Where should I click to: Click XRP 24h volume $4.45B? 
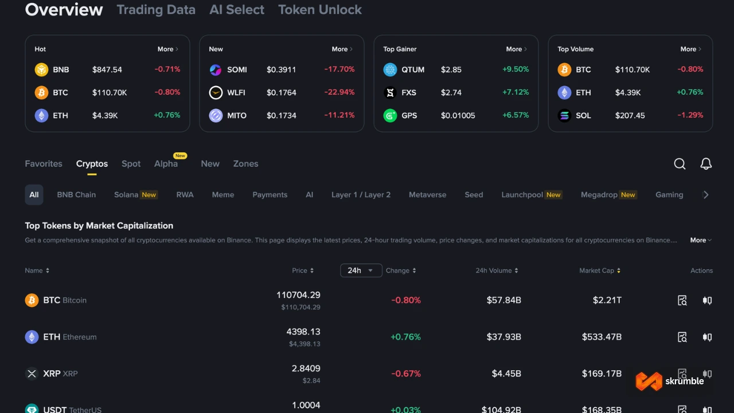506,373
